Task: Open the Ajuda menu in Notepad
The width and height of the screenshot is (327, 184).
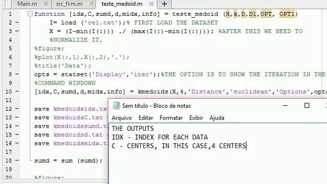Action: pyautogui.click(x=217, y=118)
